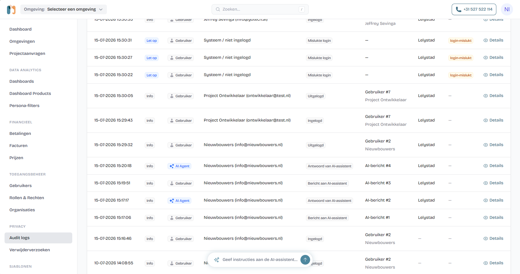This screenshot has height=274, width=520.
Task: Click Gebruiker #7 in 15:30:05 row
Action: [378, 92]
